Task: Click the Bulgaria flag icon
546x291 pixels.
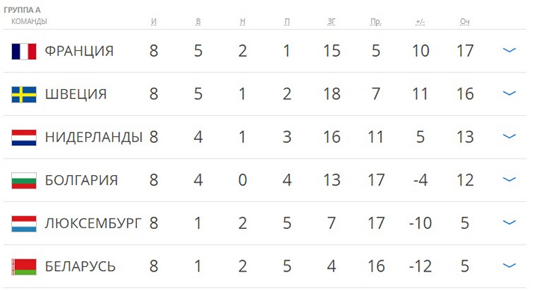Action: [24, 180]
